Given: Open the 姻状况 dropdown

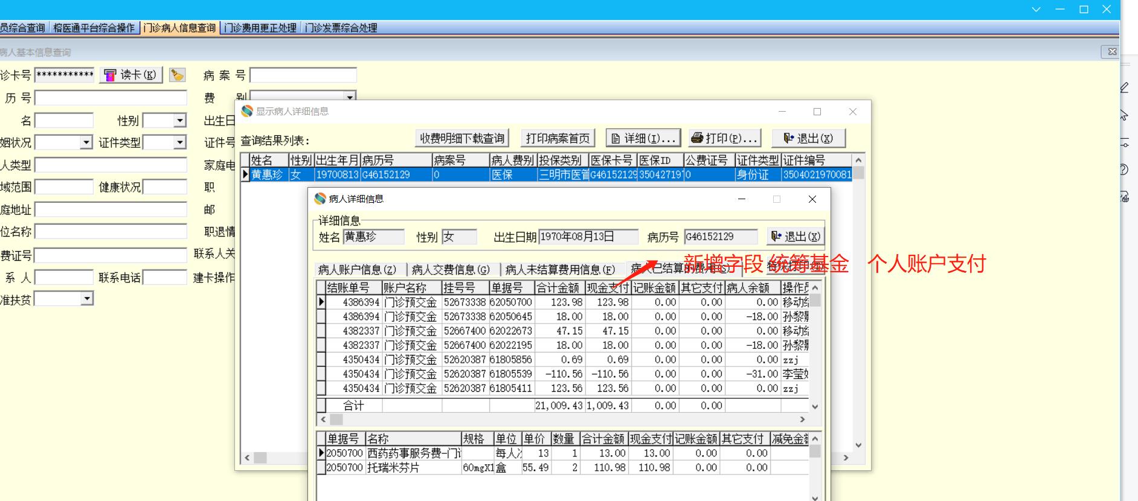Looking at the screenshot, I should coord(86,142).
